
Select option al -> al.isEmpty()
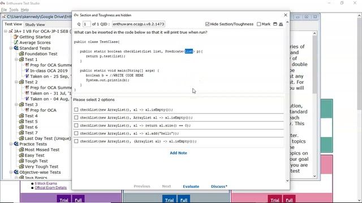point(76,109)
